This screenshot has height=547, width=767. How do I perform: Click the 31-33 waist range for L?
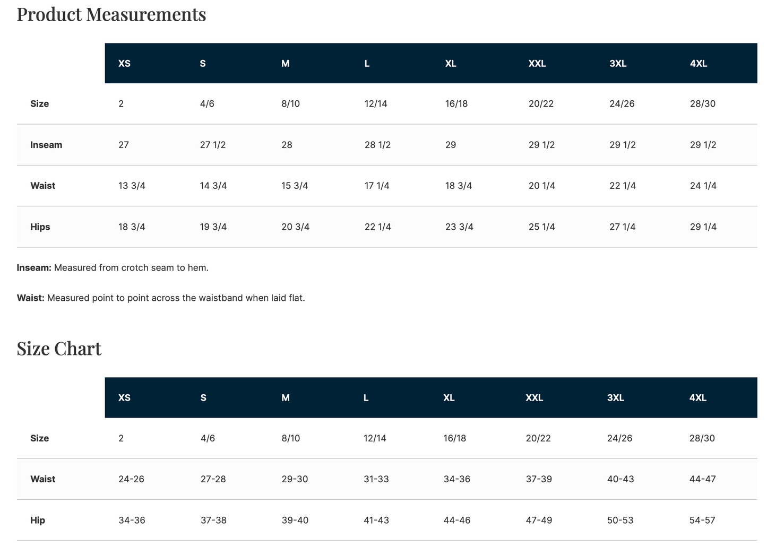tap(376, 479)
